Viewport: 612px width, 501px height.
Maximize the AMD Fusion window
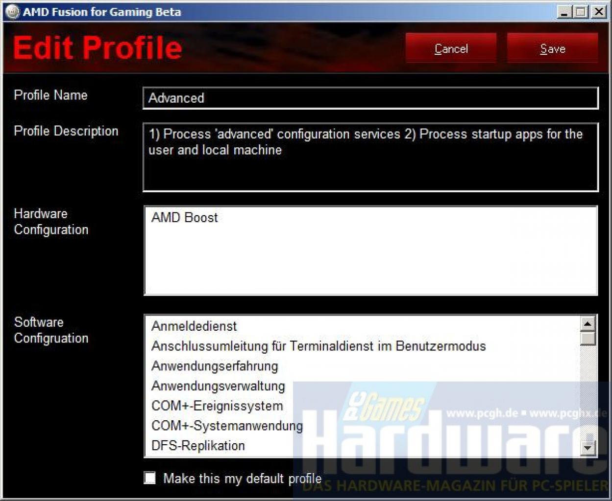pyautogui.click(x=581, y=12)
